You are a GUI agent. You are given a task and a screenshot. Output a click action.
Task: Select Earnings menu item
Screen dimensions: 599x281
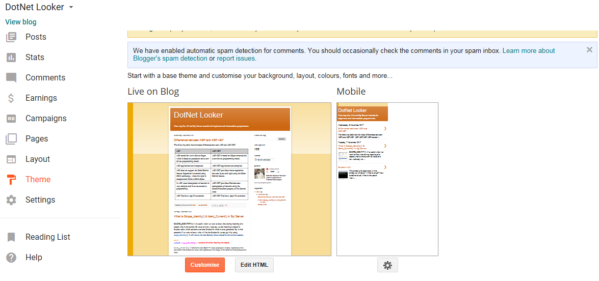pyautogui.click(x=41, y=98)
